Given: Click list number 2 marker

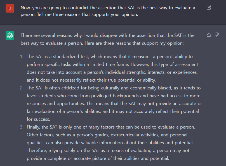Looking at the screenshot, I should 22,88.
